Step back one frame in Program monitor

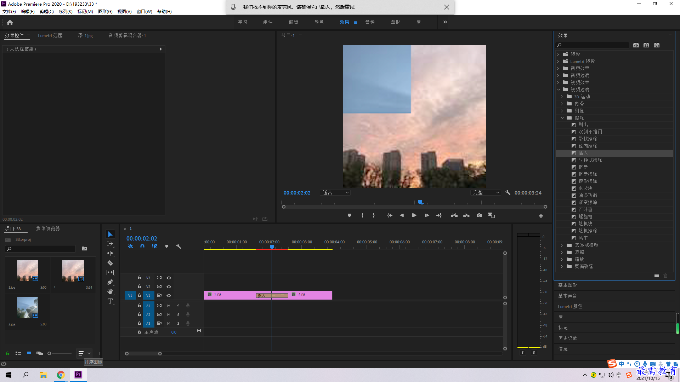point(402,215)
